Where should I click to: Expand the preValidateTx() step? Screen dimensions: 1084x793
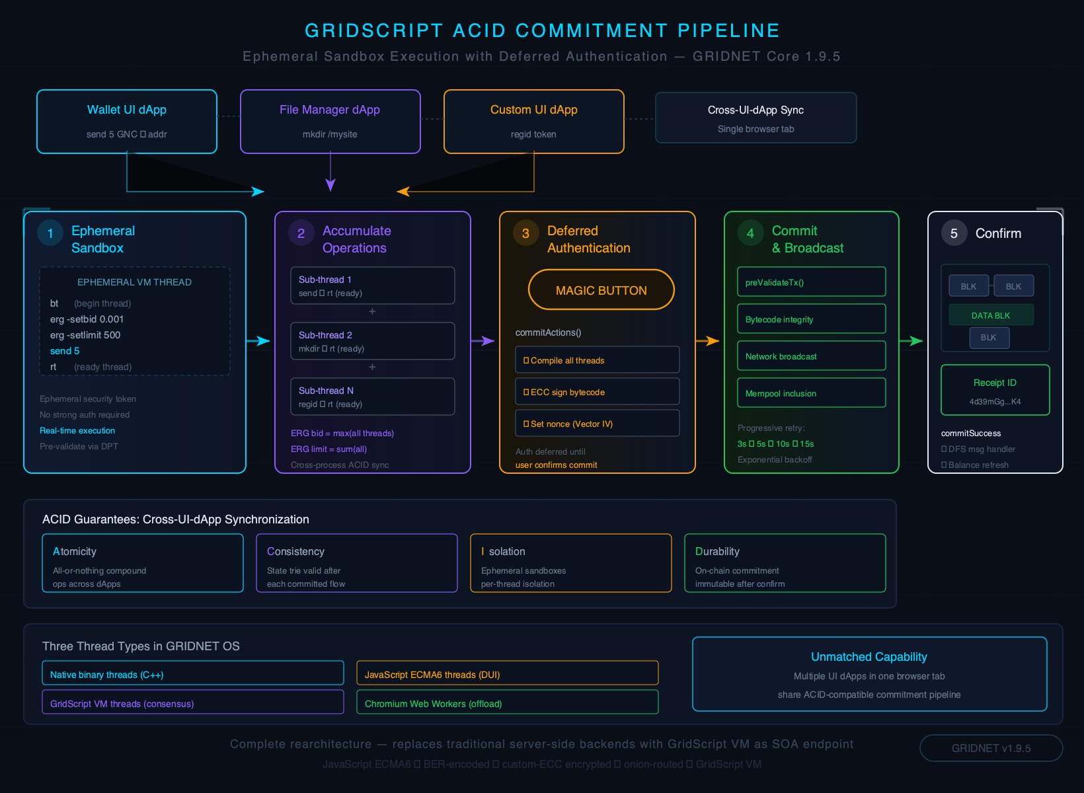tap(811, 282)
